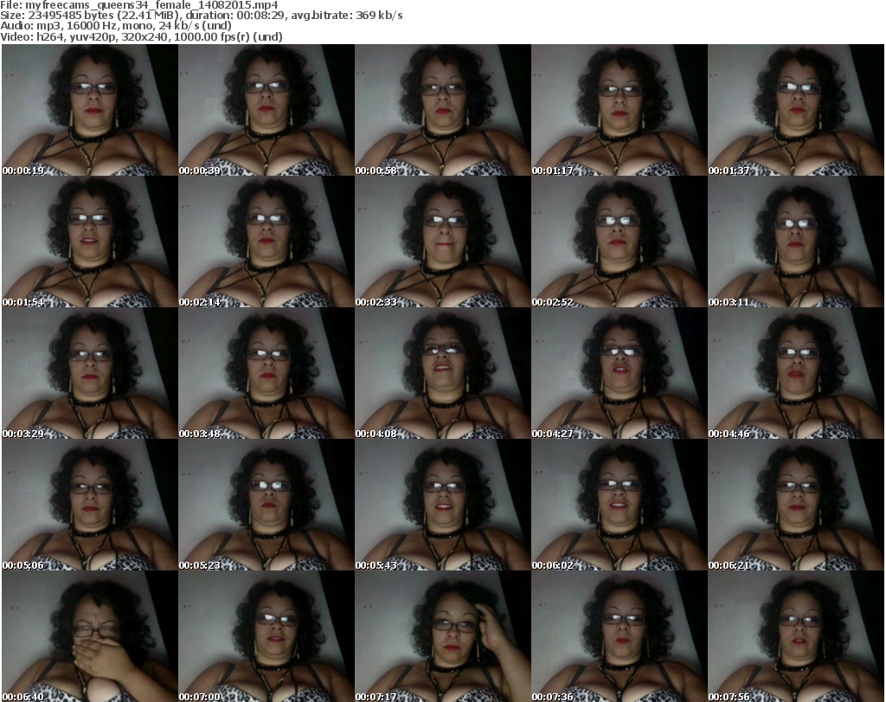Click the 'Video: h264, yuv420p' line
Viewport: 886px width, 702px height.
pyautogui.click(x=141, y=36)
